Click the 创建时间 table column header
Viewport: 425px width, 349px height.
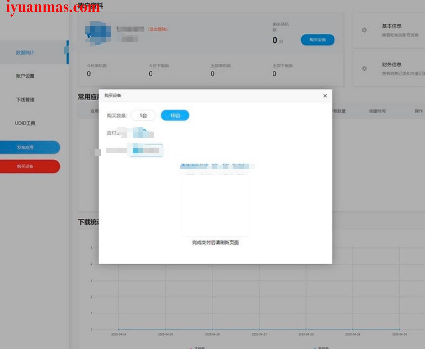pyautogui.click(x=377, y=111)
